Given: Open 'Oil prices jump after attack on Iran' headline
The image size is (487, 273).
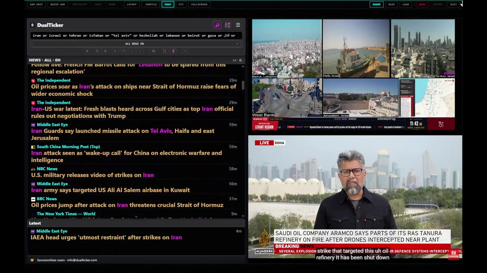Looking at the screenshot, I should tap(127, 205).
